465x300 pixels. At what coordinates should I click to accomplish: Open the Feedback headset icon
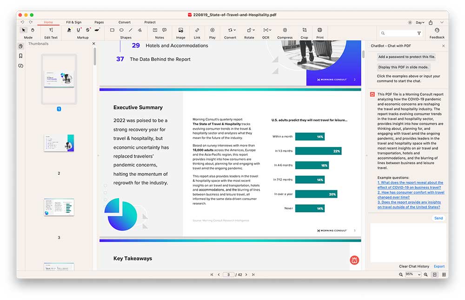(437, 30)
